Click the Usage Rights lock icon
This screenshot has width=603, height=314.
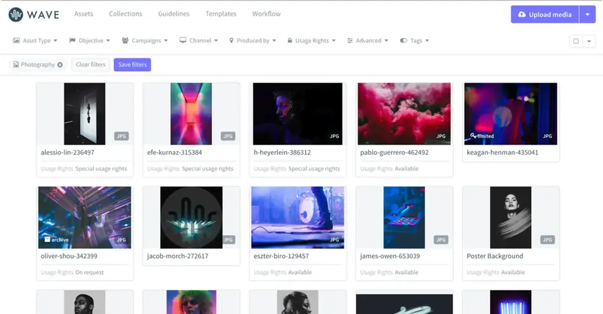click(x=290, y=41)
